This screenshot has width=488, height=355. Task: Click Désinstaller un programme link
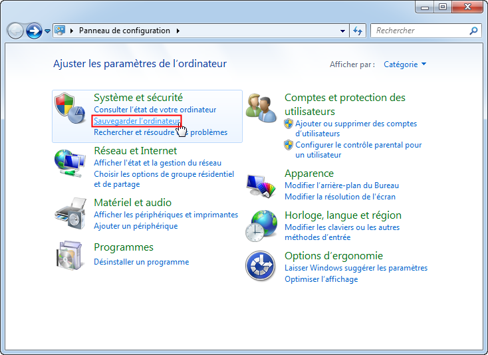142,262
